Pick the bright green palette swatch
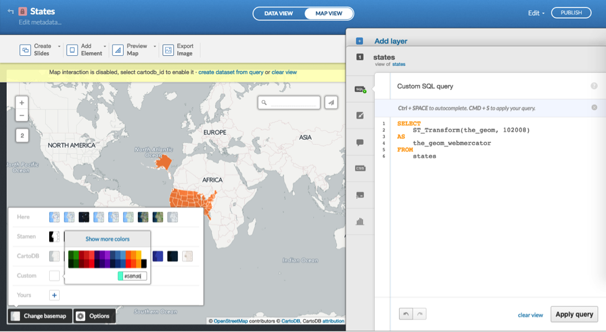606x332 pixels. [x=76, y=255]
